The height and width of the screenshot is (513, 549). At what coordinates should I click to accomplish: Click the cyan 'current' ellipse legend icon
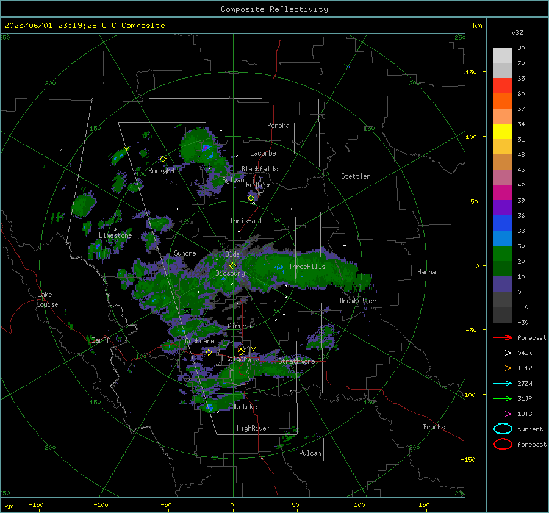click(x=503, y=429)
